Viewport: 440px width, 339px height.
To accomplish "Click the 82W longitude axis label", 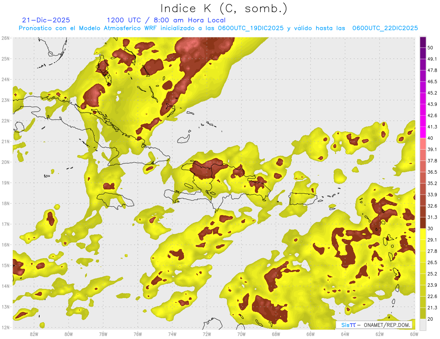I will click(34, 334).
